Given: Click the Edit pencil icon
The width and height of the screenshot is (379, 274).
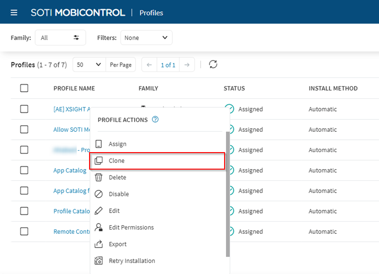Looking at the screenshot, I should pos(99,211).
